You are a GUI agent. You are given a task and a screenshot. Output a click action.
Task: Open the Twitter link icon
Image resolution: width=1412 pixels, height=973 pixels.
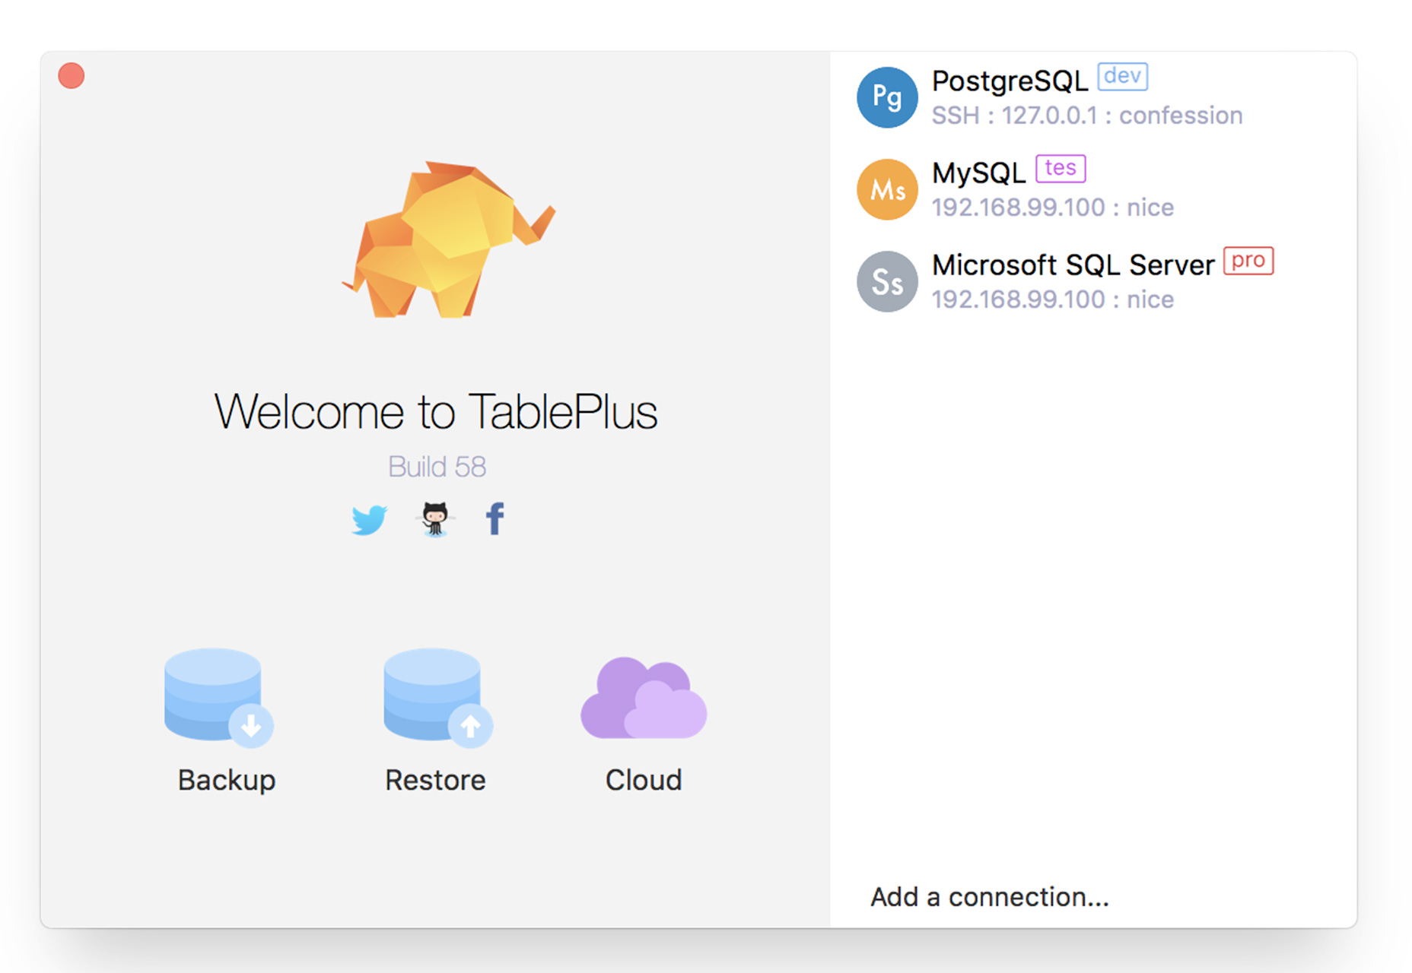369,520
